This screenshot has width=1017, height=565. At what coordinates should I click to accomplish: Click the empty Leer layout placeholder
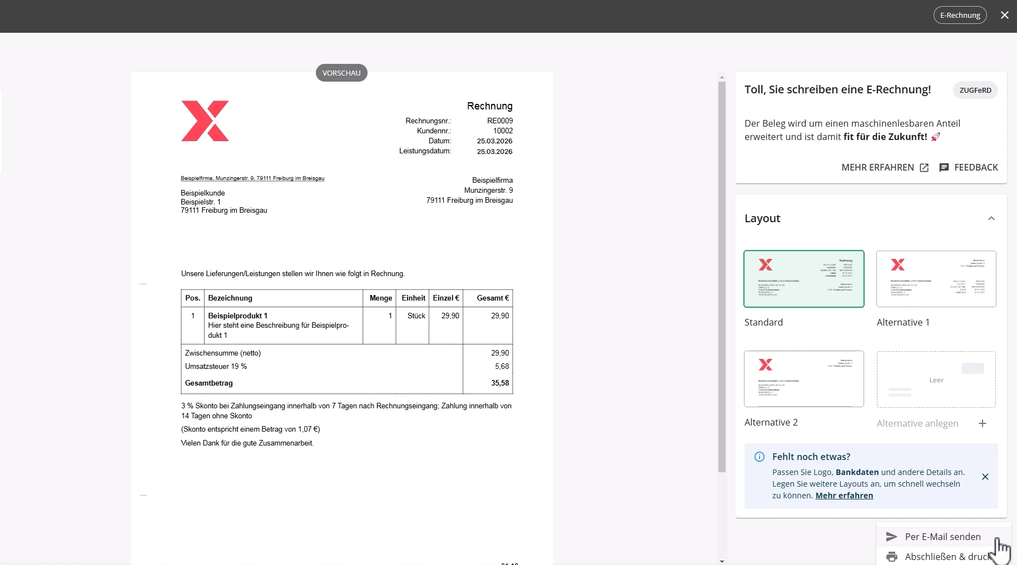click(x=936, y=379)
